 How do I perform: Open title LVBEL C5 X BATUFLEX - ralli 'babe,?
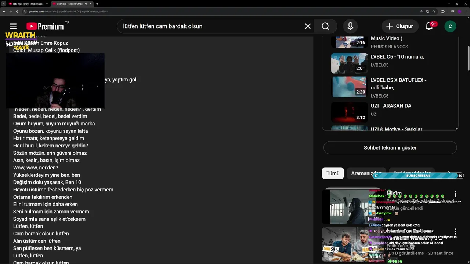coord(399,84)
